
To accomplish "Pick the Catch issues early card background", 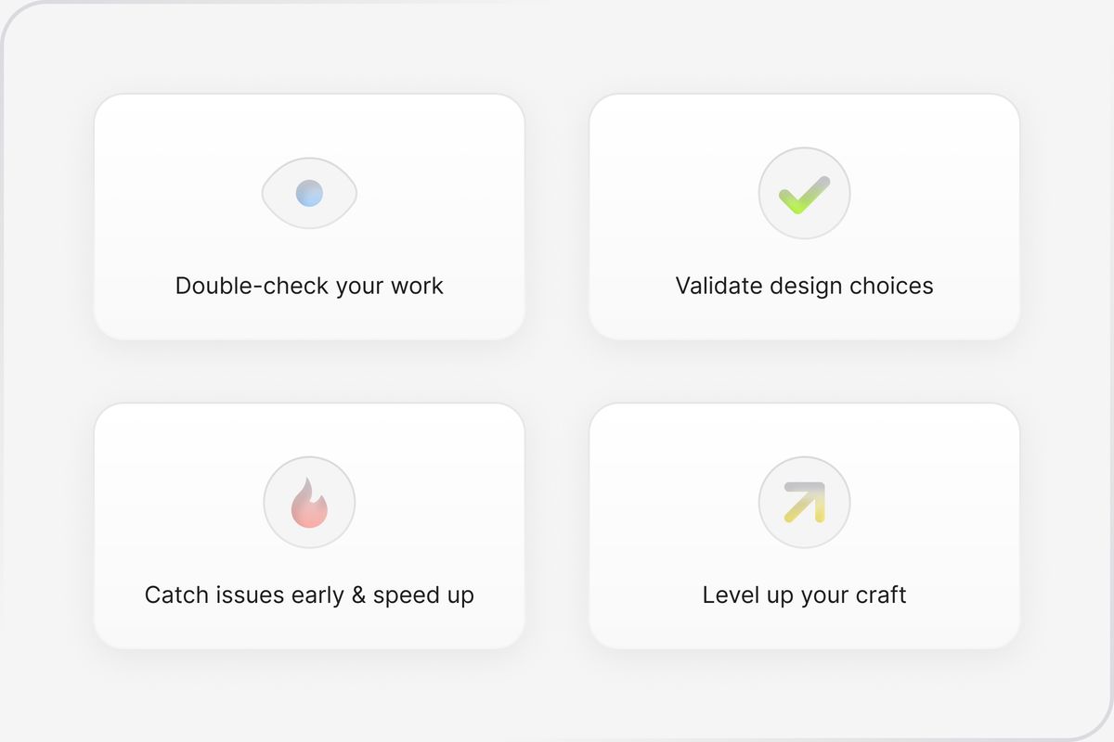I will point(309,526).
